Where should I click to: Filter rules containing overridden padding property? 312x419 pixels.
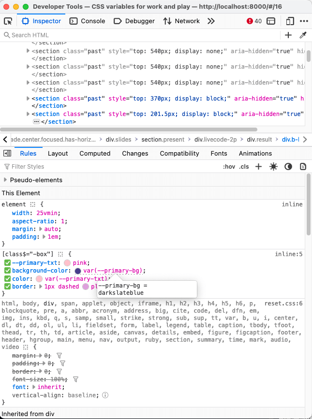pyautogui.click(x=62, y=363)
